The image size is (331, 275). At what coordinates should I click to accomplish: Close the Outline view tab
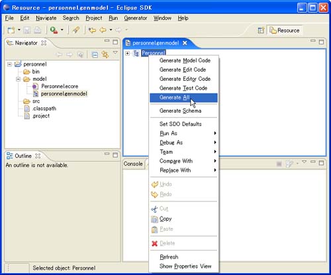tap(38, 156)
